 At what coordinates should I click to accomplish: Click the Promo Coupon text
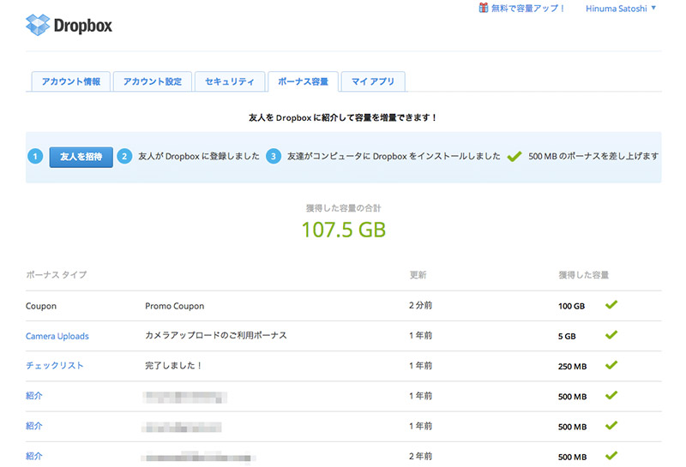point(175,306)
